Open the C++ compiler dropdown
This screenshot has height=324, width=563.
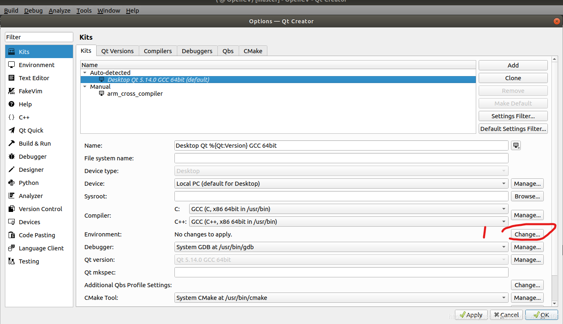coord(349,221)
